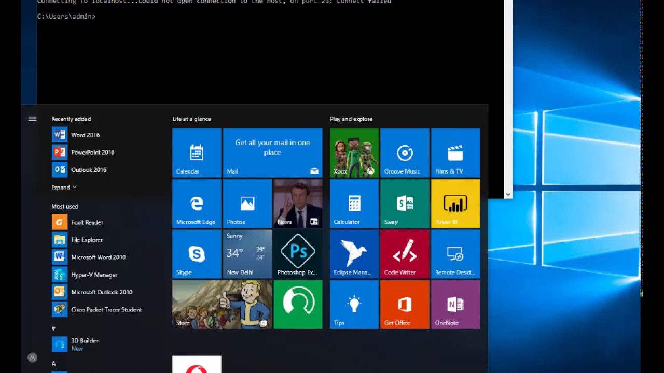This screenshot has width=664, height=373.
Task: Click the C:\Users\admin> prompt line
Action: [66, 17]
